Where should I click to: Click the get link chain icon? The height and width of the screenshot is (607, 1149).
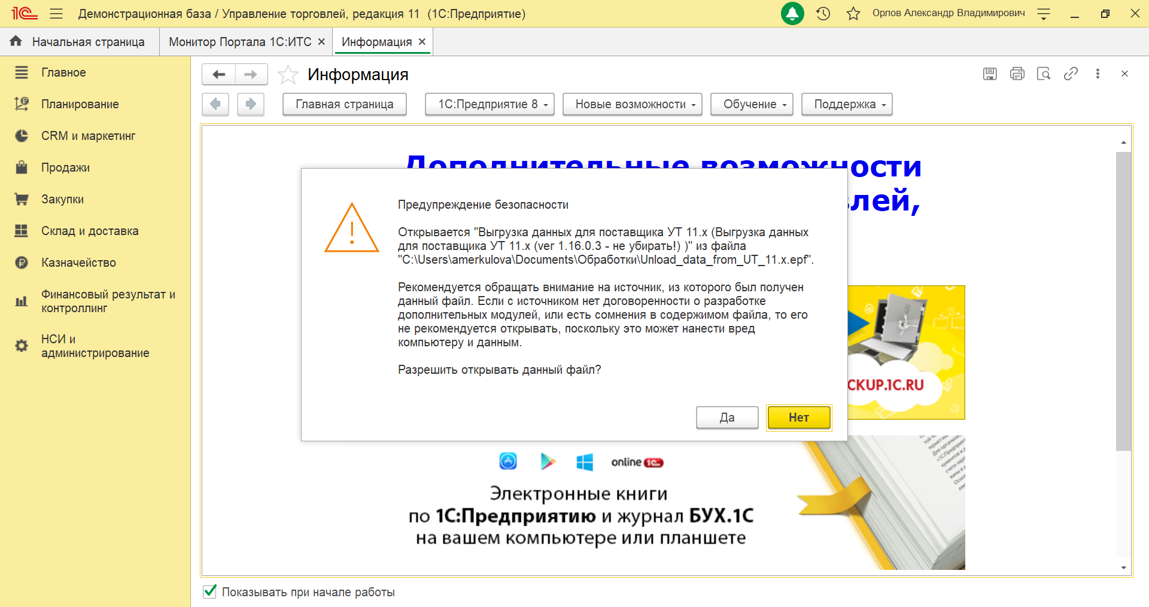pyautogui.click(x=1071, y=74)
